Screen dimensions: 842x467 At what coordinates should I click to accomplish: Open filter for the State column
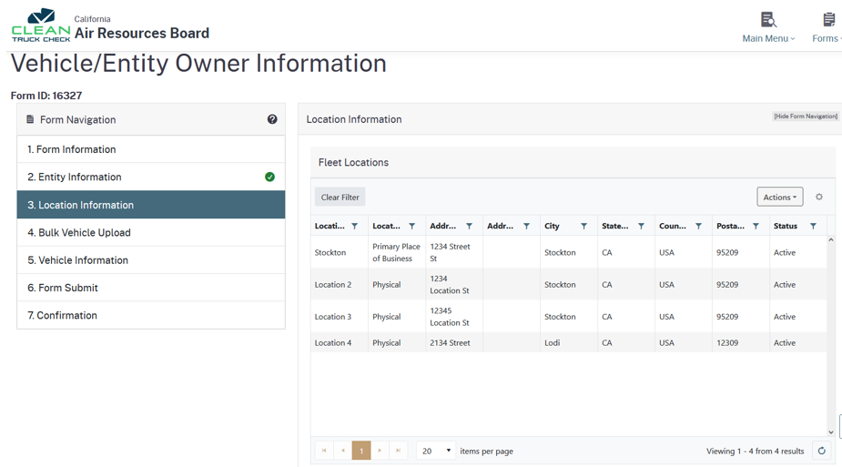coord(641,227)
